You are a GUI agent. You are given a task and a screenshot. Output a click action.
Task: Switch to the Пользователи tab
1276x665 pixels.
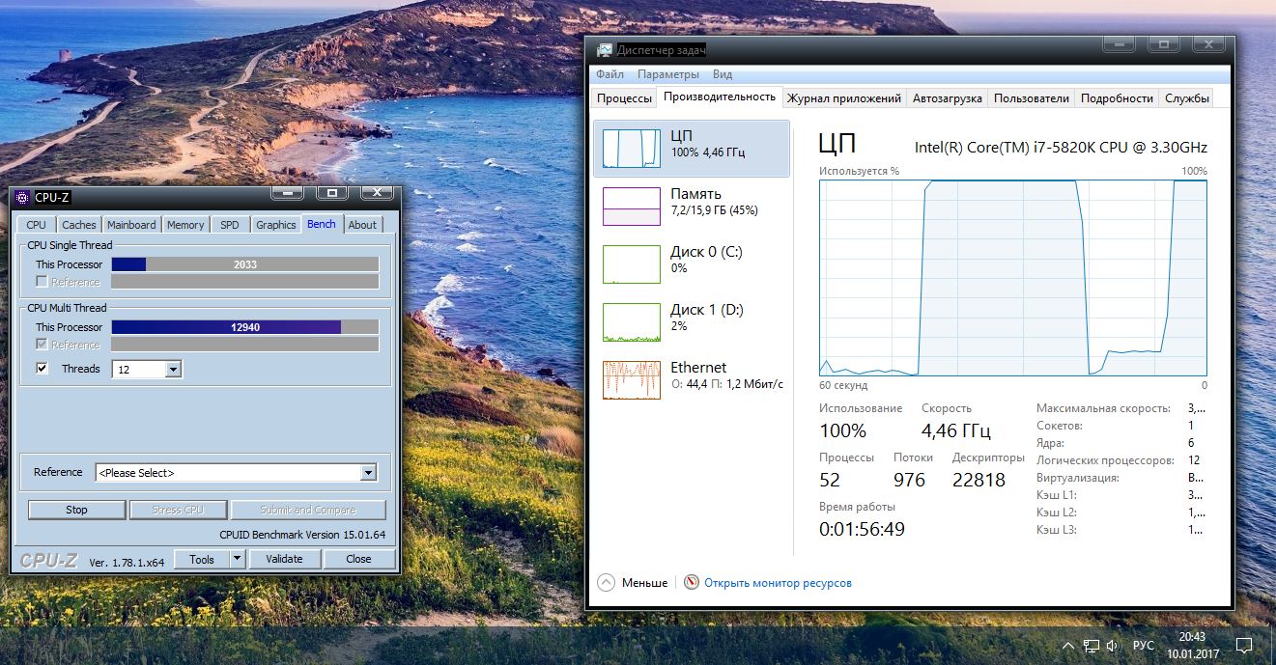pos(1032,98)
